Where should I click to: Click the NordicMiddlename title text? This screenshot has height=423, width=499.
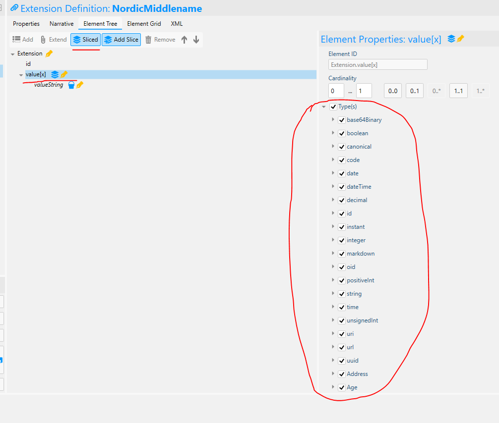(x=157, y=8)
